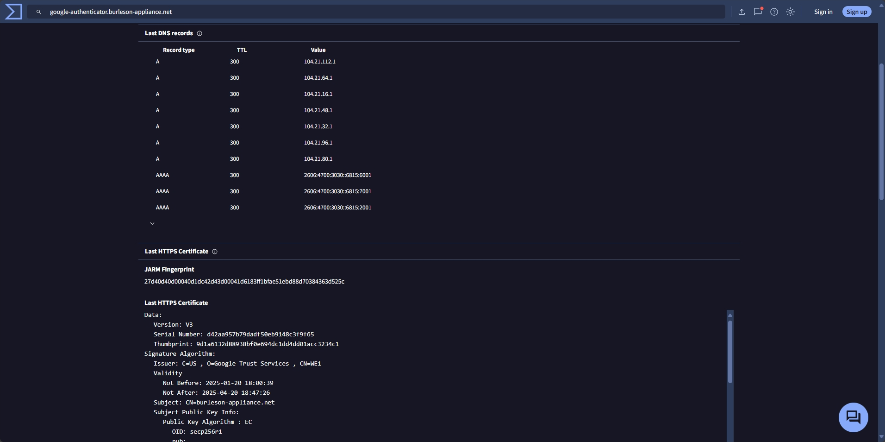Image resolution: width=885 pixels, height=442 pixels.
Task: Click the Record type column header
Action: [x=179, y=50]
